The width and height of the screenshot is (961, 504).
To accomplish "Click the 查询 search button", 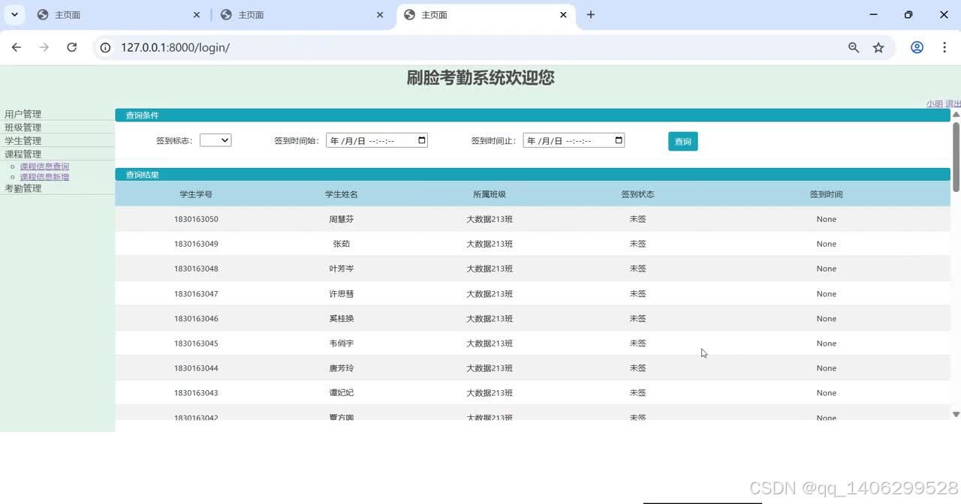I will (682, 141).
